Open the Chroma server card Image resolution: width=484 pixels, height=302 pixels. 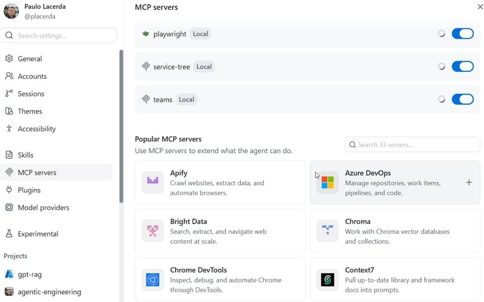(395, 231)
